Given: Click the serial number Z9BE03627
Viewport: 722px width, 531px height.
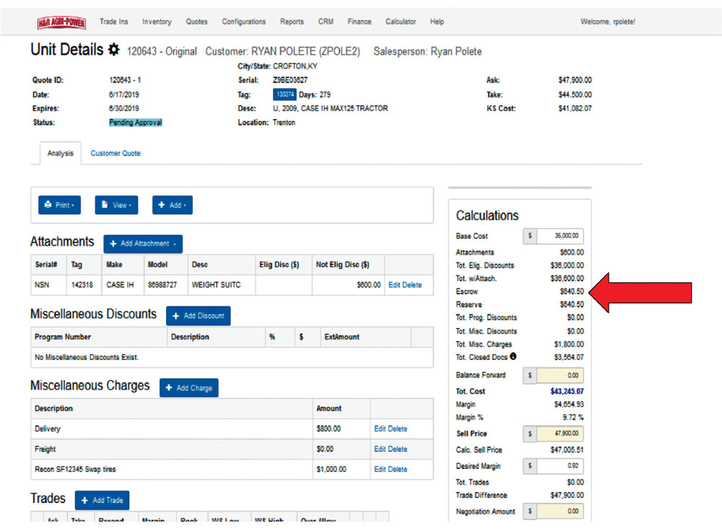Looking at the screenshot, I should (x=290, y=80).
